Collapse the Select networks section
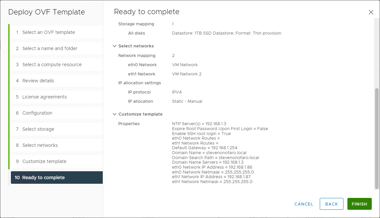The width and height of the screenshot is (380, 218). (x=115, y=46)
